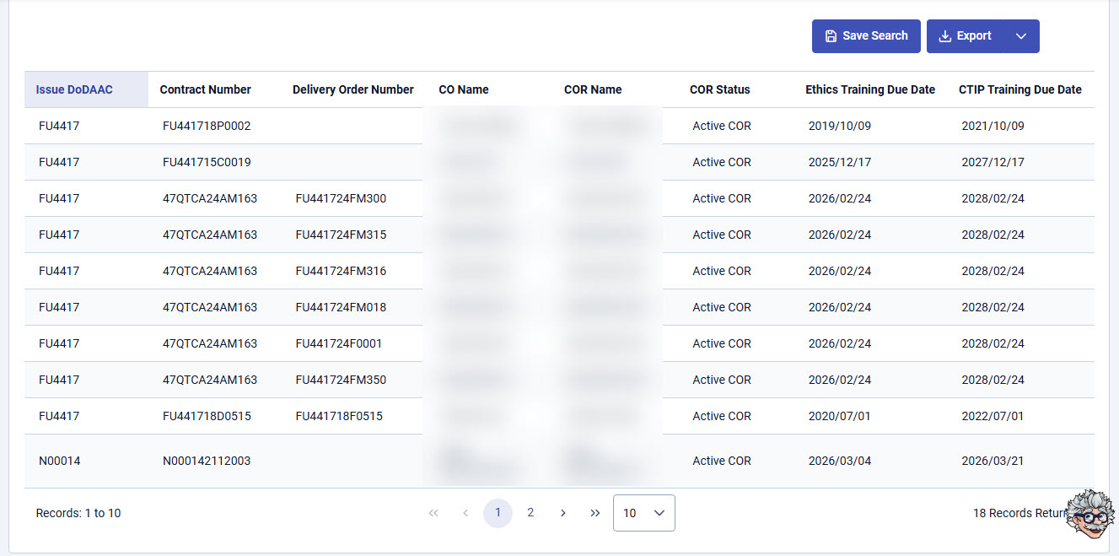This screenshot has width=1119, height=556.
Task: Click the floppy disk icon on Save Search
Action: pos(831,35)
